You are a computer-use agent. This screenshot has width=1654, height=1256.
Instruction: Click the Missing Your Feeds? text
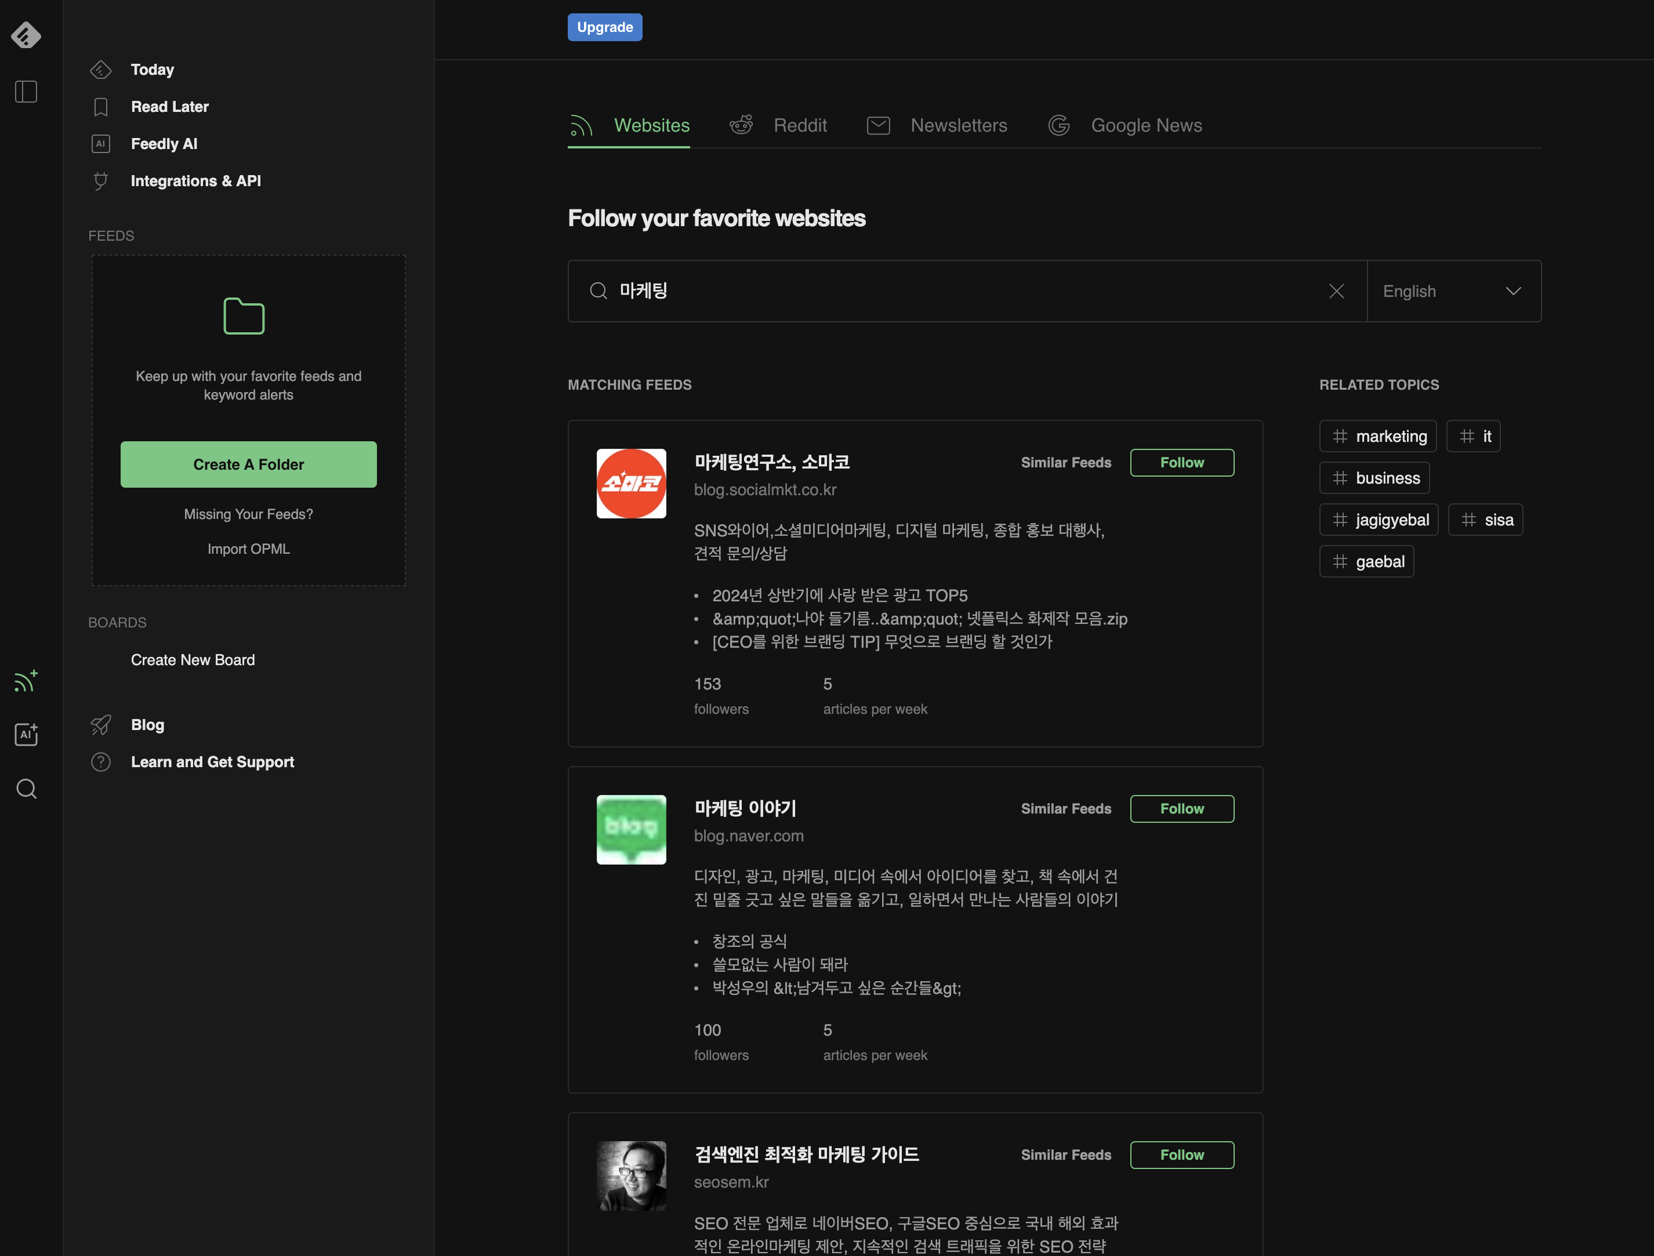pos(249,514)
